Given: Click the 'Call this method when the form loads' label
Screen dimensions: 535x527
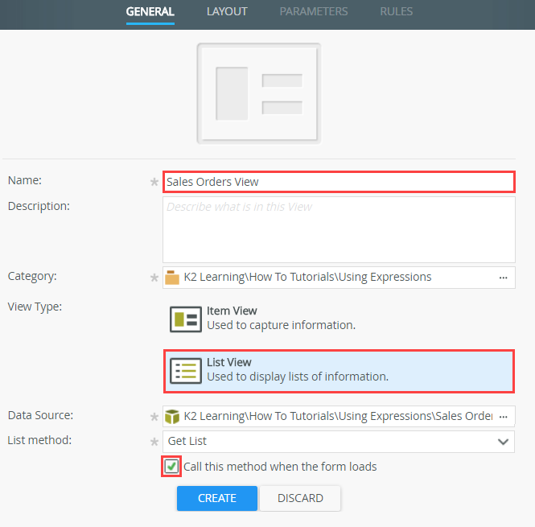Looking at the screenshot, I should click(280, 467).
